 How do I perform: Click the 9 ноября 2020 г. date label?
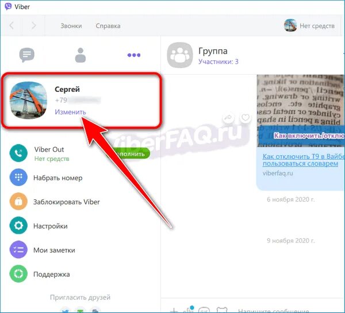click(290, 241)
